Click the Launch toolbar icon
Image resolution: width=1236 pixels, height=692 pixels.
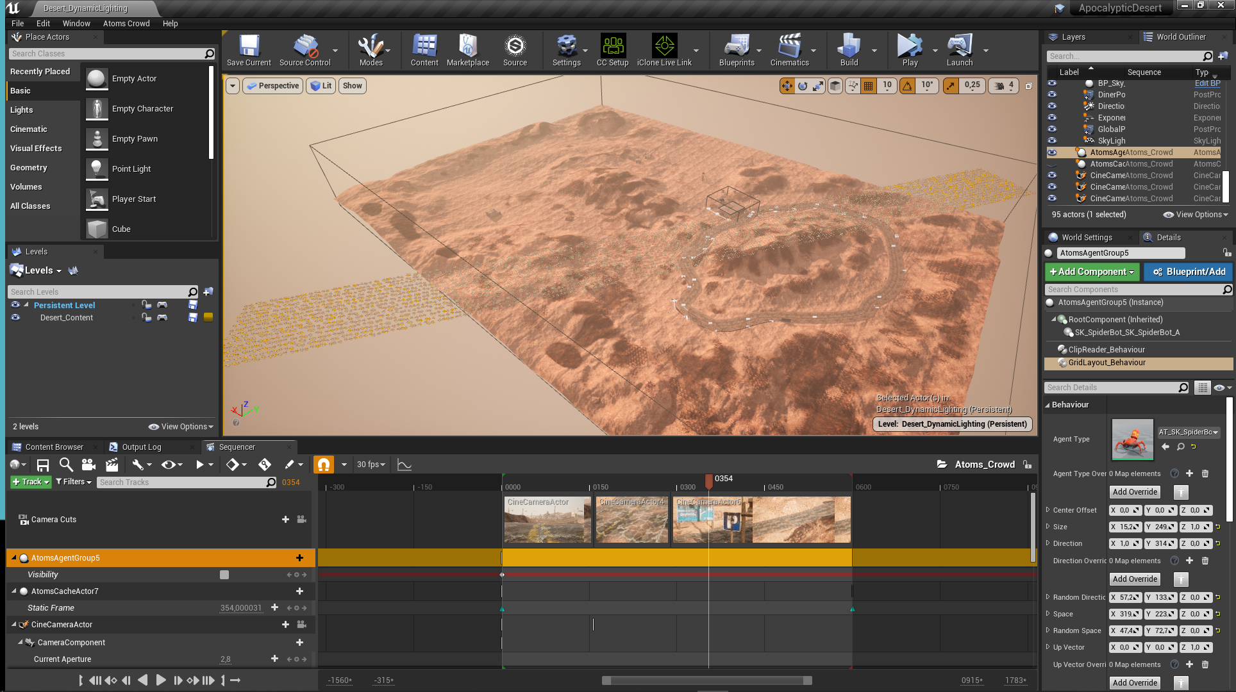pyautogui.click(x=960, y=50)
